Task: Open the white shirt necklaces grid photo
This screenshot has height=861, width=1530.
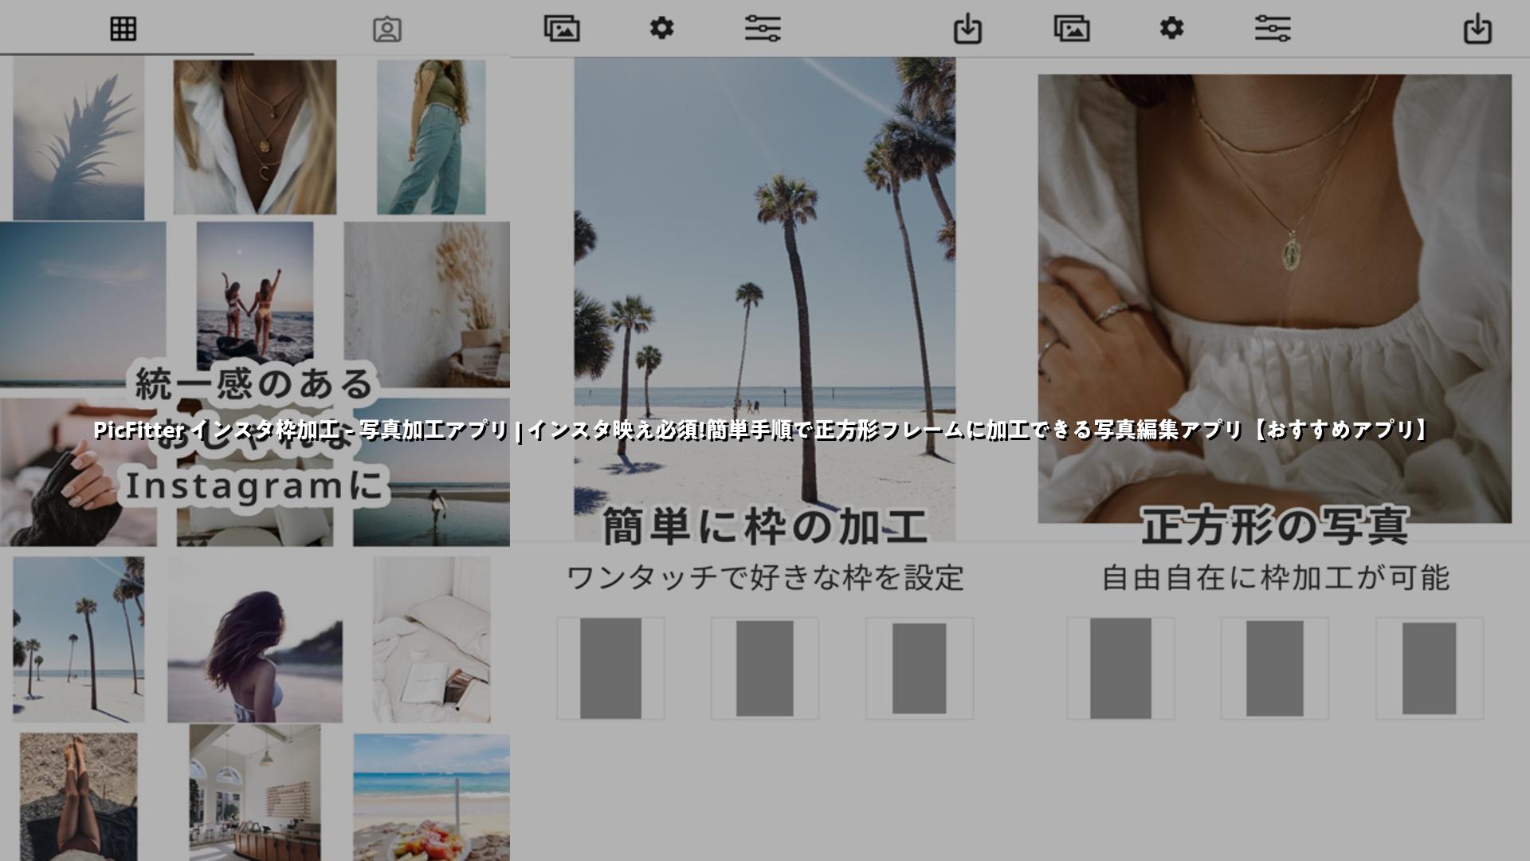Action: (x=255, y=137)
